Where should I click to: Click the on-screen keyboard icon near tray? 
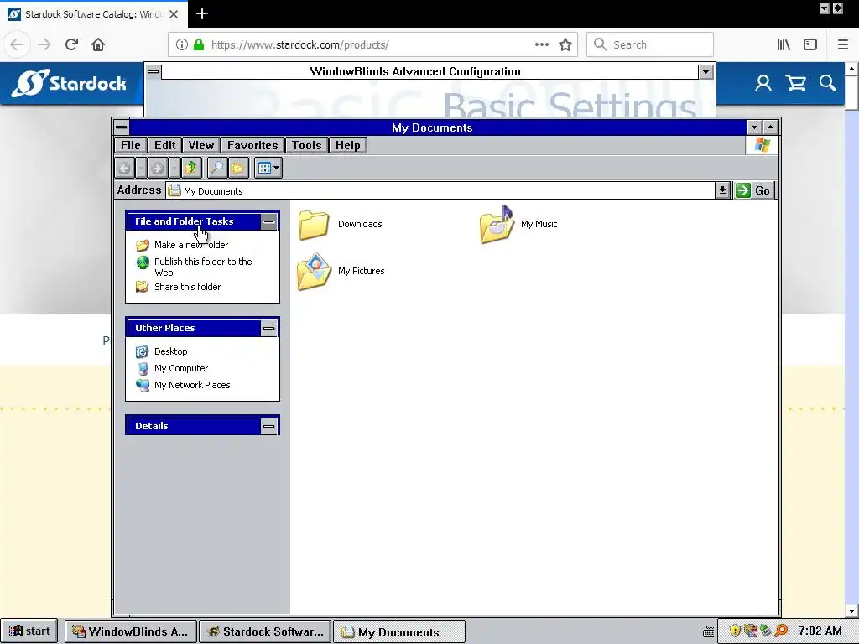pyautogui.click(x=708, y=632)
